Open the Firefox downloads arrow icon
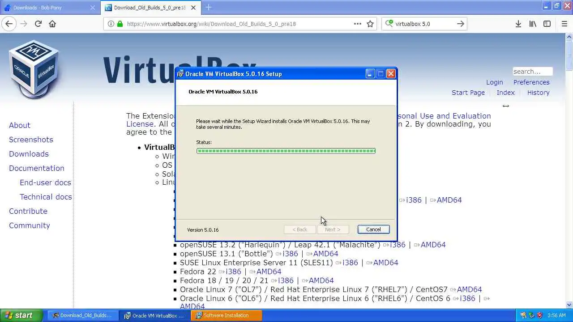 [x=518, y=24]
